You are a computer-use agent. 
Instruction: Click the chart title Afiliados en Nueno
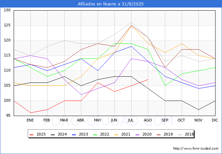pyautogui.click(x=111, y=4)
